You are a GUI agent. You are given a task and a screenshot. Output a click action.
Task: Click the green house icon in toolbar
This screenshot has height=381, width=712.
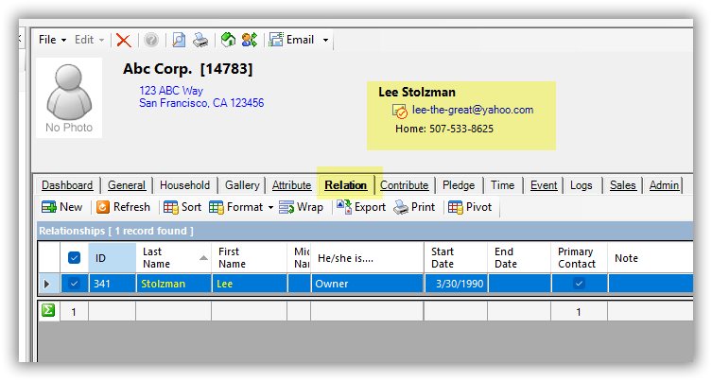(x=228, y=40)
